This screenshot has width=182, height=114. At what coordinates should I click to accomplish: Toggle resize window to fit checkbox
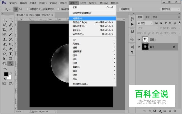pyautogui.click(x=27, y=9)
